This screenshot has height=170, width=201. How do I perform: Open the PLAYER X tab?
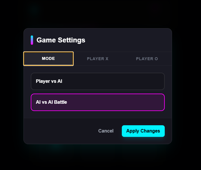pos(98,59)
